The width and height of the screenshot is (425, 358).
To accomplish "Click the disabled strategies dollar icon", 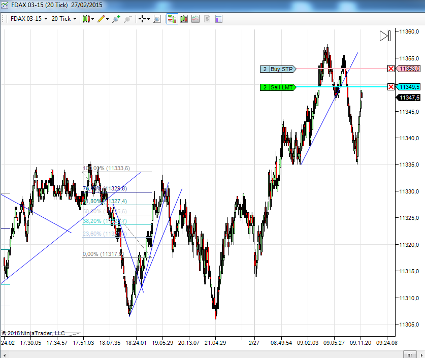I will point(207,19).
